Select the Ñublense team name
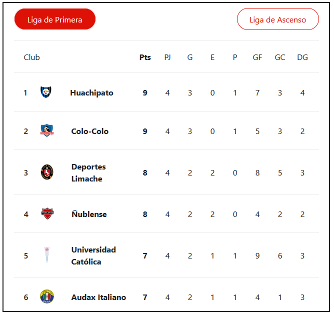Image resolution: width=334 pixels, height=314 pixels. 89,214
